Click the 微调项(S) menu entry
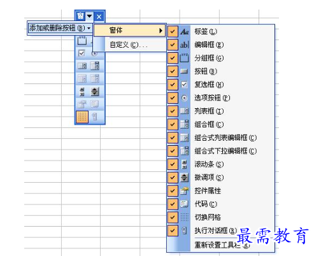Screen dimensions: 314x256 pyautogui.click(x=220, y=178)
